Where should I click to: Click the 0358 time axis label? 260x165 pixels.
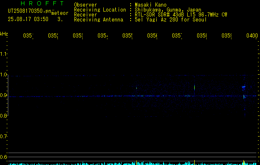pos(202,35)
